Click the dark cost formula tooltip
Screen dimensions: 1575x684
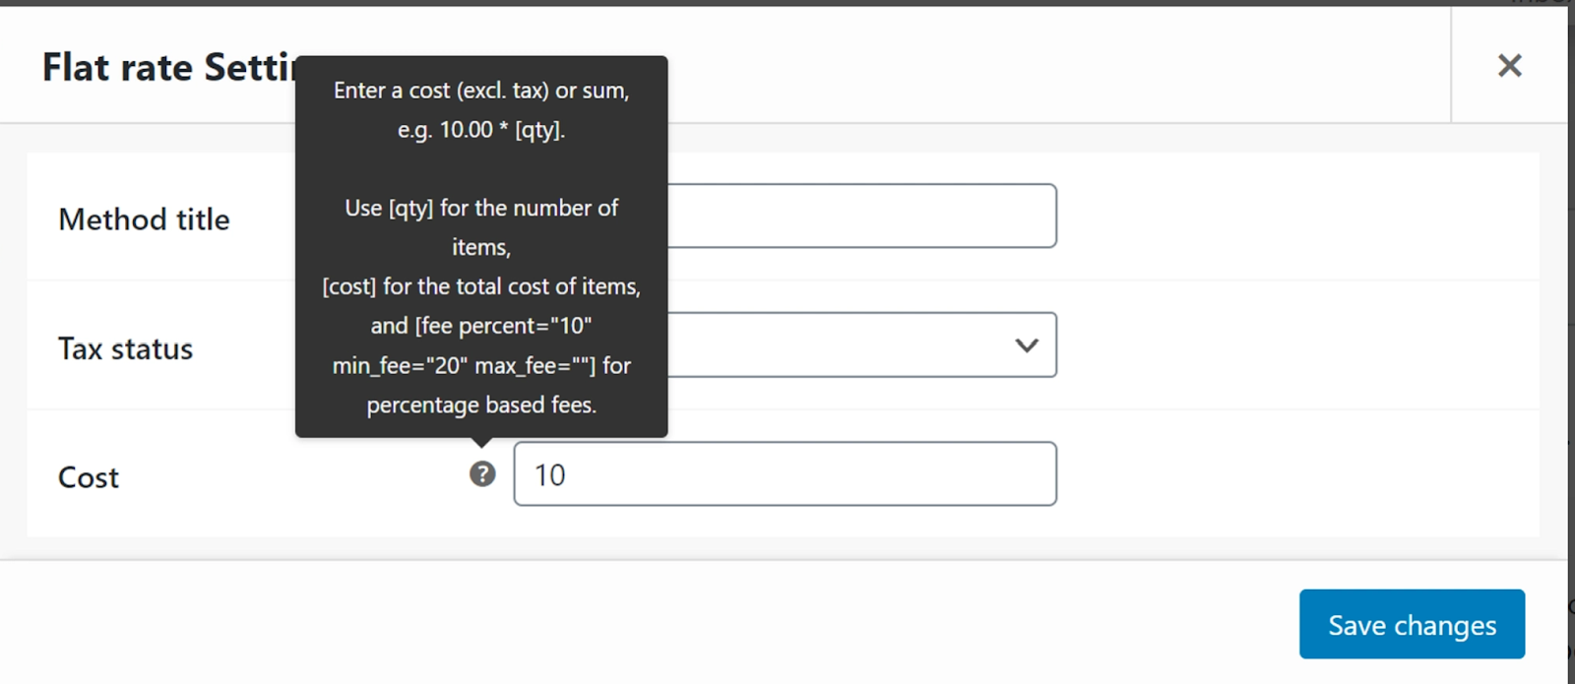481,167
